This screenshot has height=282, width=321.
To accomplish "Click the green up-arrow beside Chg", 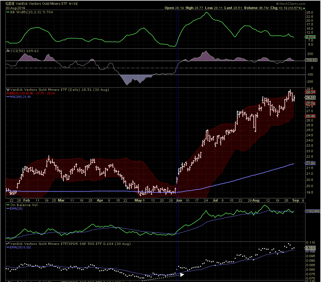I will [304, 8].
